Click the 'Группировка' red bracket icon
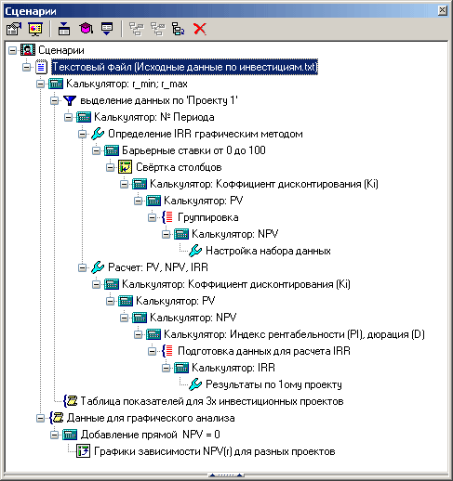453x481 pixels. [167, 217]
